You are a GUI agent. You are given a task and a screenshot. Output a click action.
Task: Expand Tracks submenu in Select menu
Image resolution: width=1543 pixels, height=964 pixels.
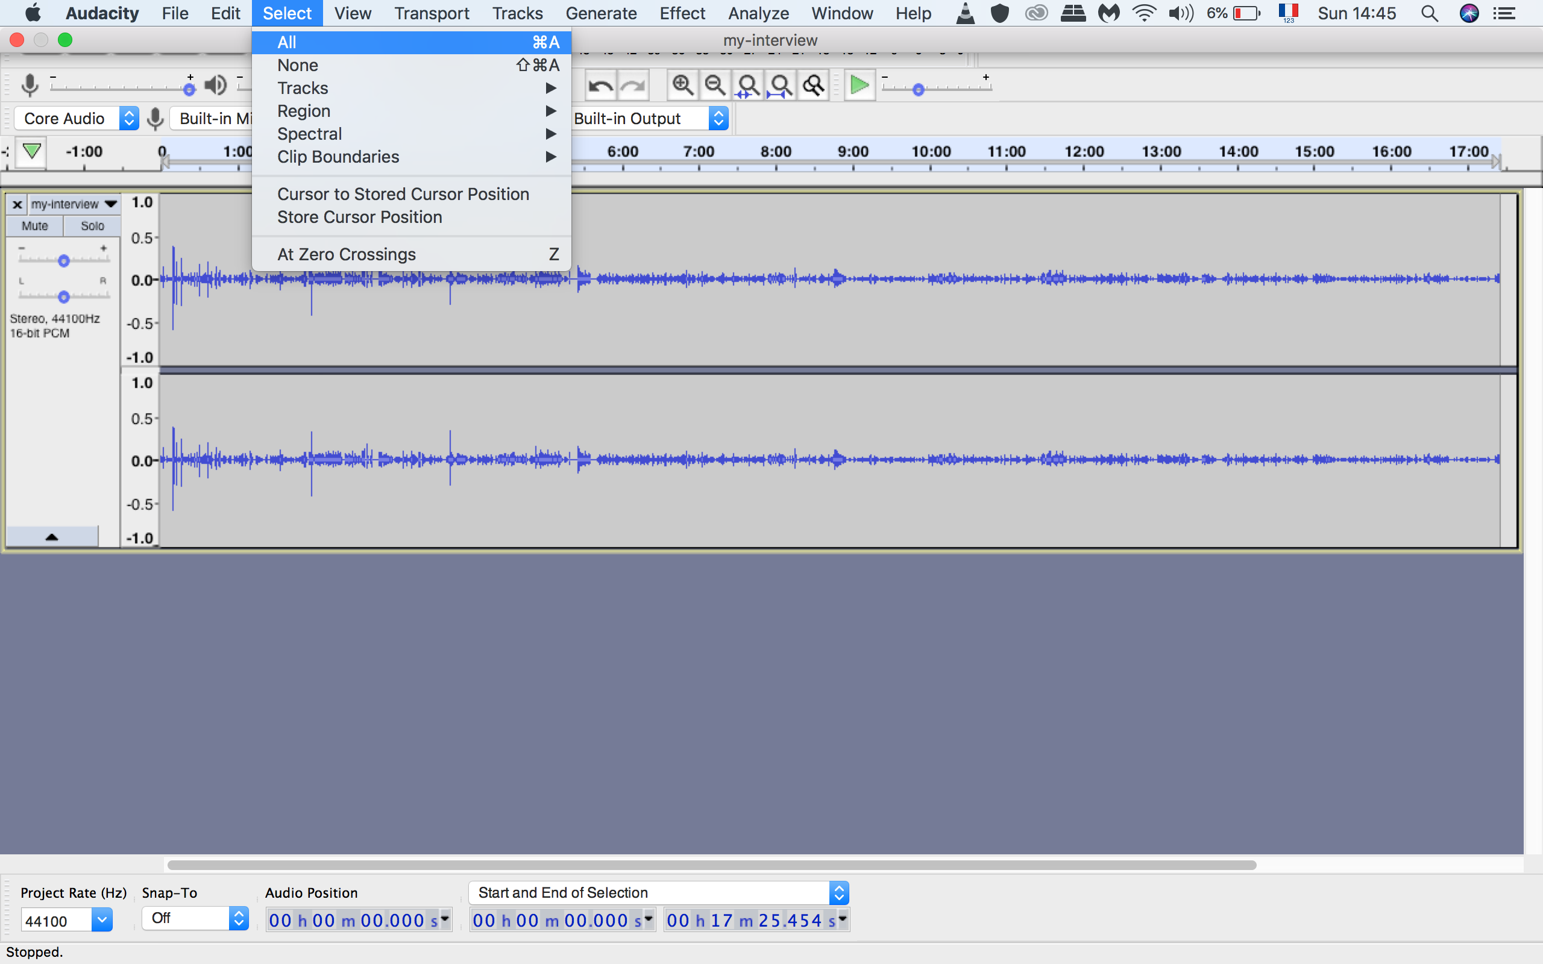click(x=411, y=88)
